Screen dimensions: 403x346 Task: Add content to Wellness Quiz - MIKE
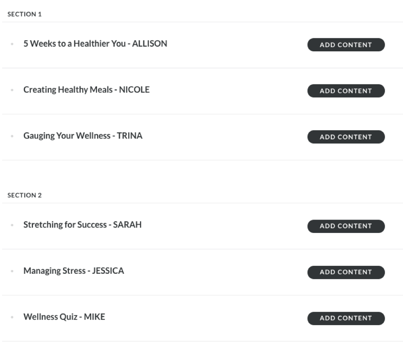(x=346, y=318)
